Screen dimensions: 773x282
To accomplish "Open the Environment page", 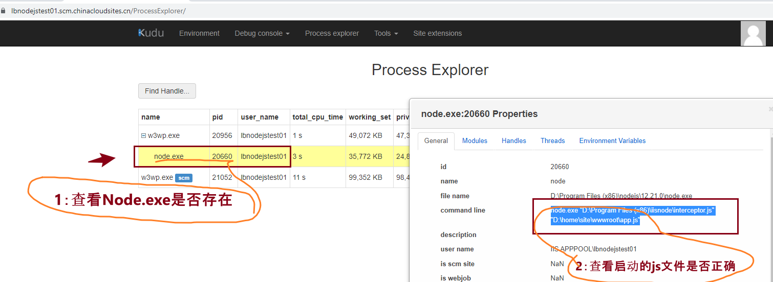I will [x=199, y=33].
